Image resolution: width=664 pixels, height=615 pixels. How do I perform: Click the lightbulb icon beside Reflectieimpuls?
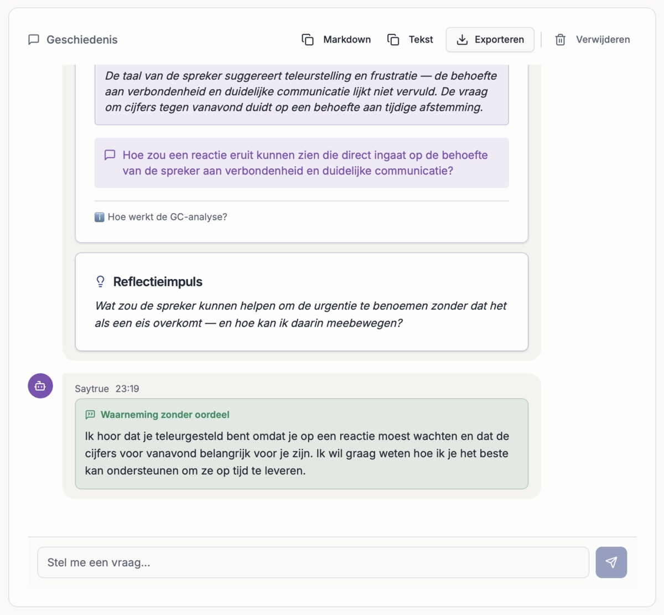click(x=100, y=282)
